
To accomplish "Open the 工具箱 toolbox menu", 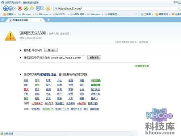I will 147,14.
